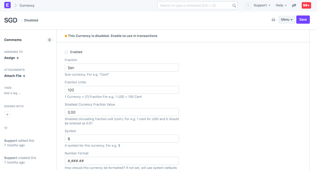Click the Add a tag field
The width and height of the screenshot is (317, 170).
coord(13,93)
